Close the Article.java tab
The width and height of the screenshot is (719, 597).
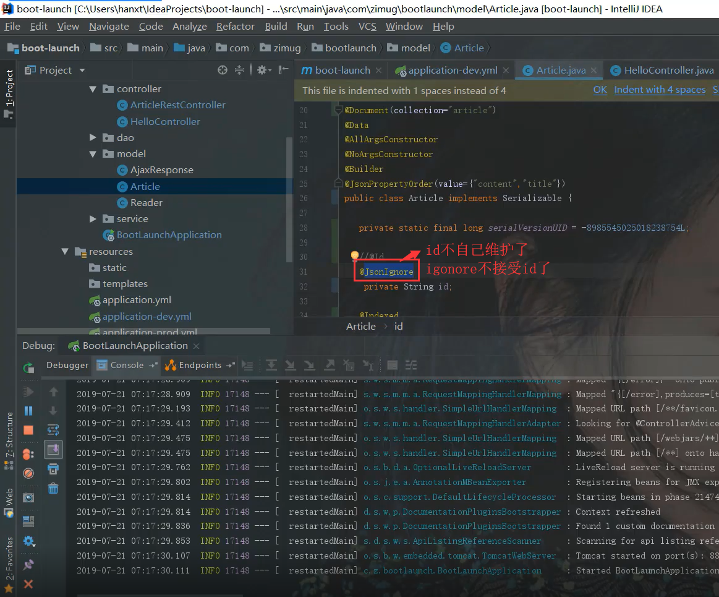coord(594,70)
